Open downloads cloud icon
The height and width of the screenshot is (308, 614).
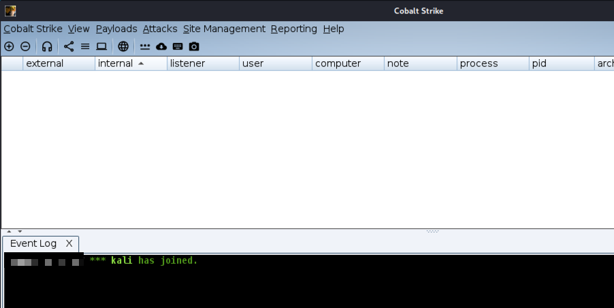point(161,46)
